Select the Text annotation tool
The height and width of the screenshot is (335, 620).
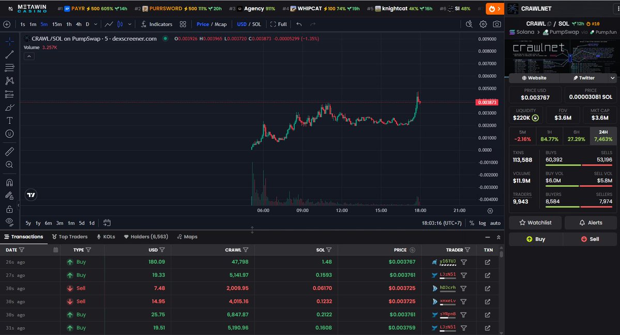9,121
